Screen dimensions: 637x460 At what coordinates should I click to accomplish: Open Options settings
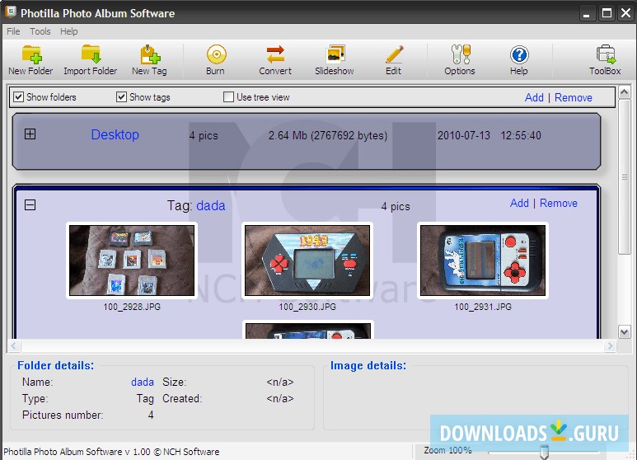pos(460,59)
